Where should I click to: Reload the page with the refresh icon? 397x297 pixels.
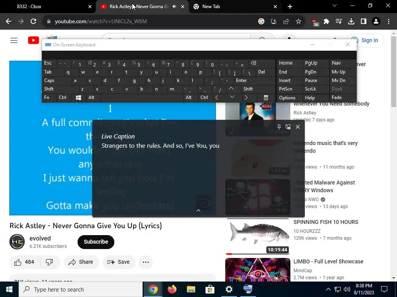pos(33,21)
